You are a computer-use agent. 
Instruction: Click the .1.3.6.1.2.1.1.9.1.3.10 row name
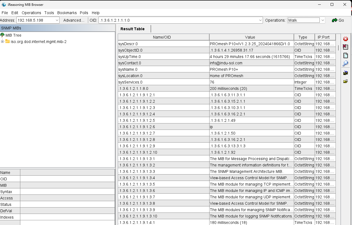point(164,216)
